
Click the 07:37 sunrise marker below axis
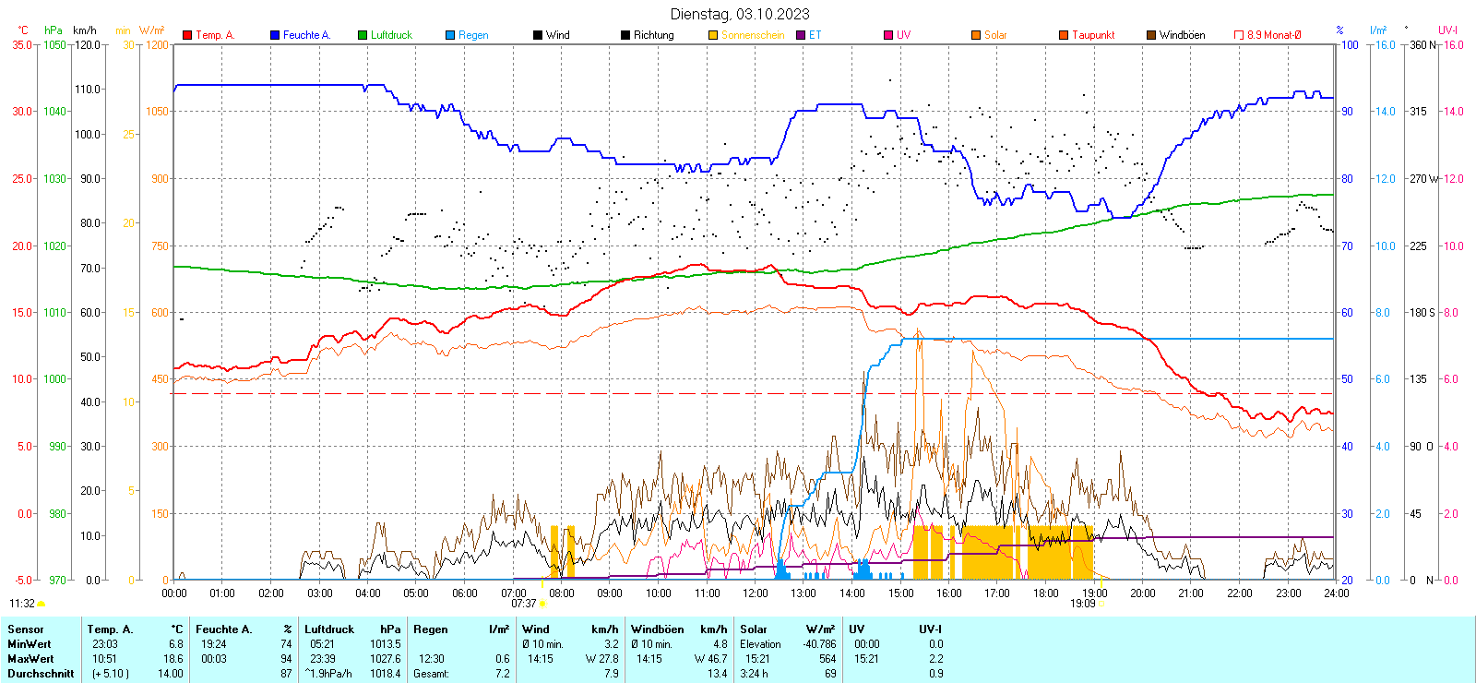click(x=524, y=604)
